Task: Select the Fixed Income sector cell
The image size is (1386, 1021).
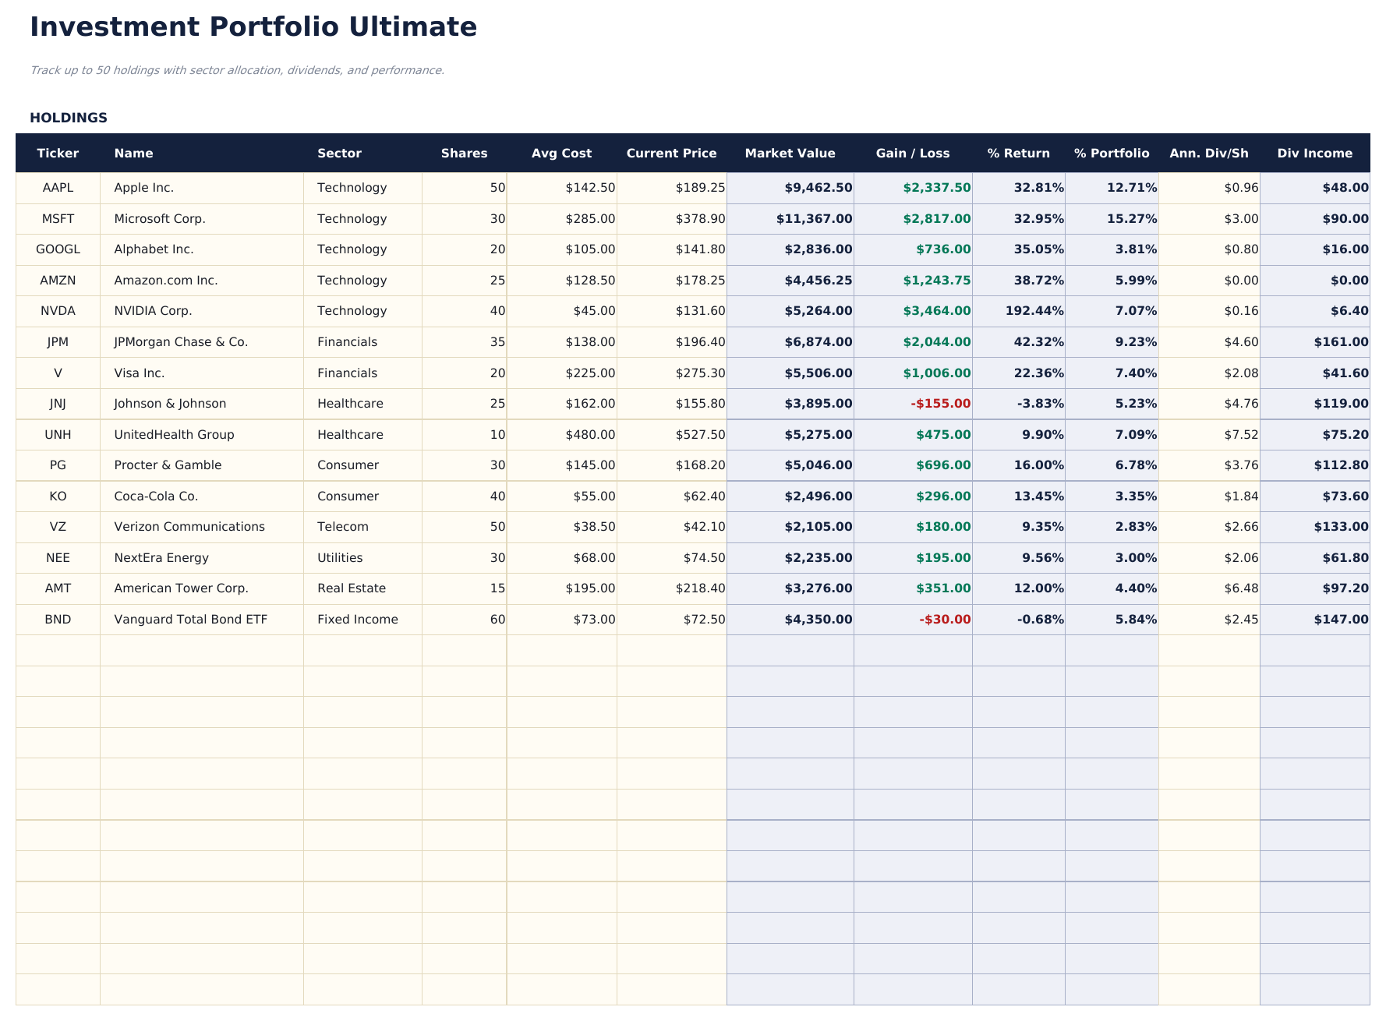Action: pyautogui.click(x=357, y=619)
